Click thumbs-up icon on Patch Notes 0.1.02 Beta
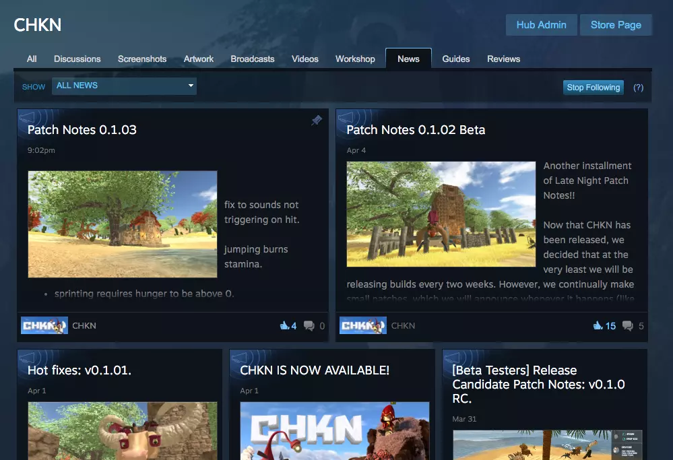The image size is (673, 460). (598, 325)
